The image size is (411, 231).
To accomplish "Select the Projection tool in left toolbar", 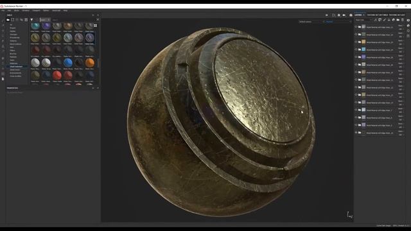I will 3,31.
